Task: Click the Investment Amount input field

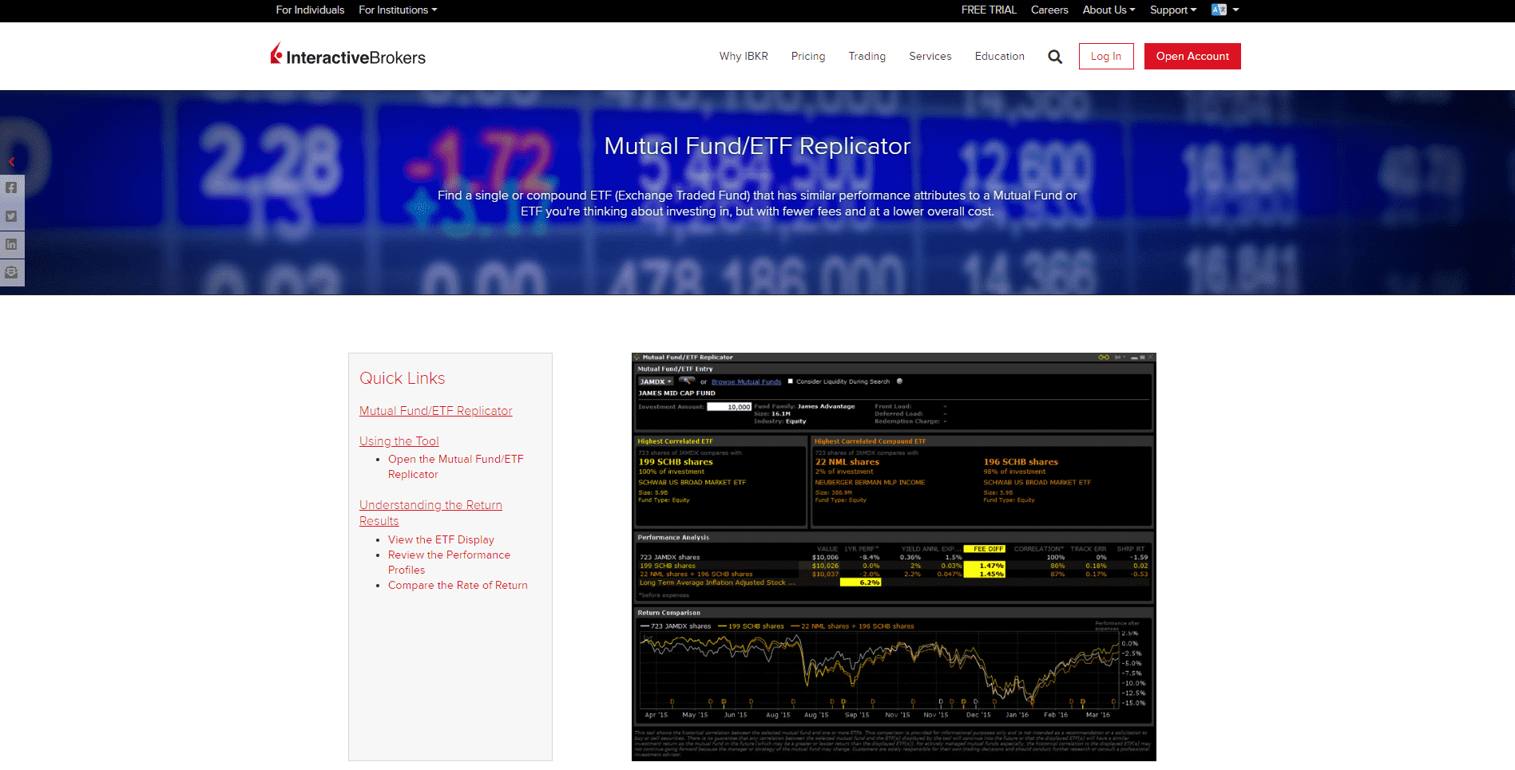Action: (x=728, y=407)
